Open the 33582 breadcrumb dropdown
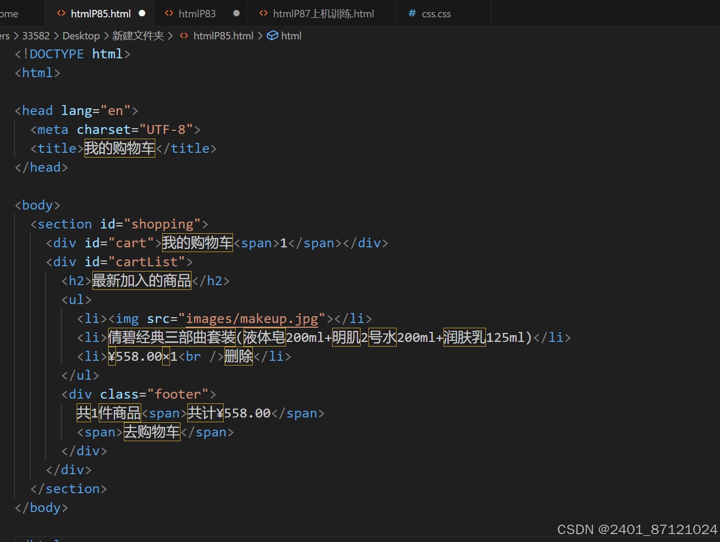The height and width of the screenshot is (542, 720). pos(35,35)
